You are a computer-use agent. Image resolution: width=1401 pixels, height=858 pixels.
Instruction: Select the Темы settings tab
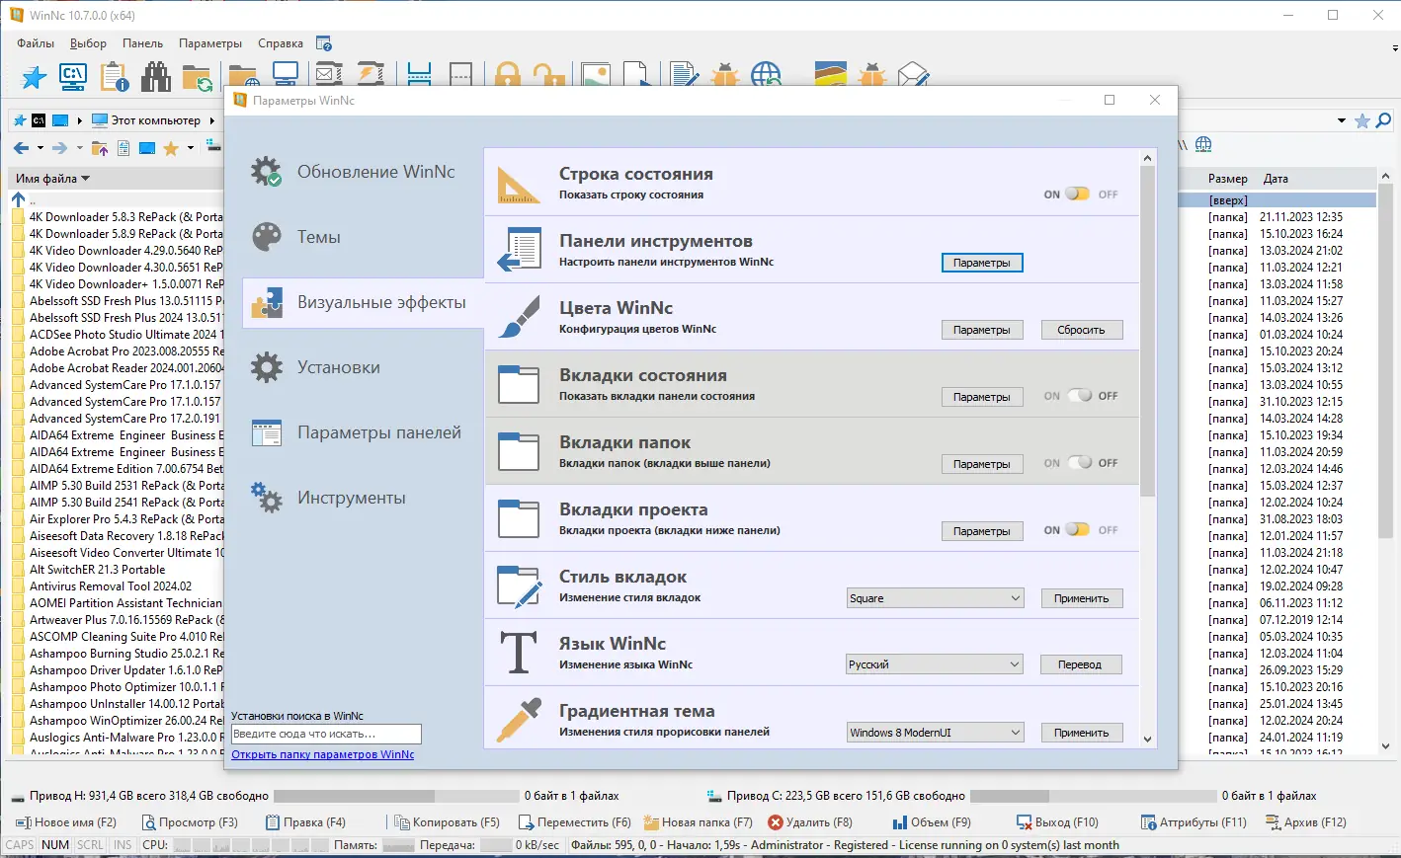coord(363,237)
